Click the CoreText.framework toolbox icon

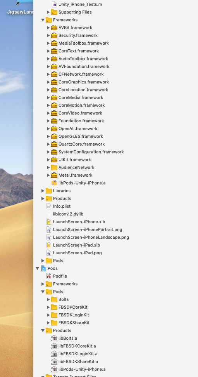pyautogui.click(x=54, y=51)
